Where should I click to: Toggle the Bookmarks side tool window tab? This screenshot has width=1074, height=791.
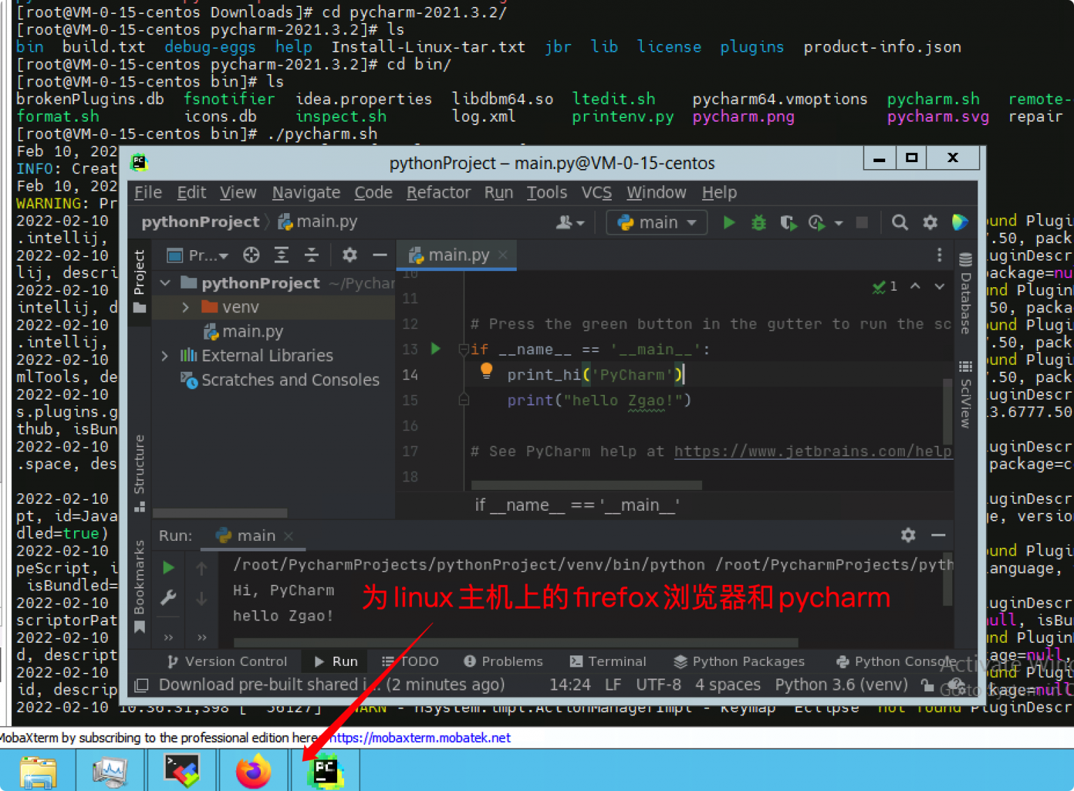tap(140, 587)
